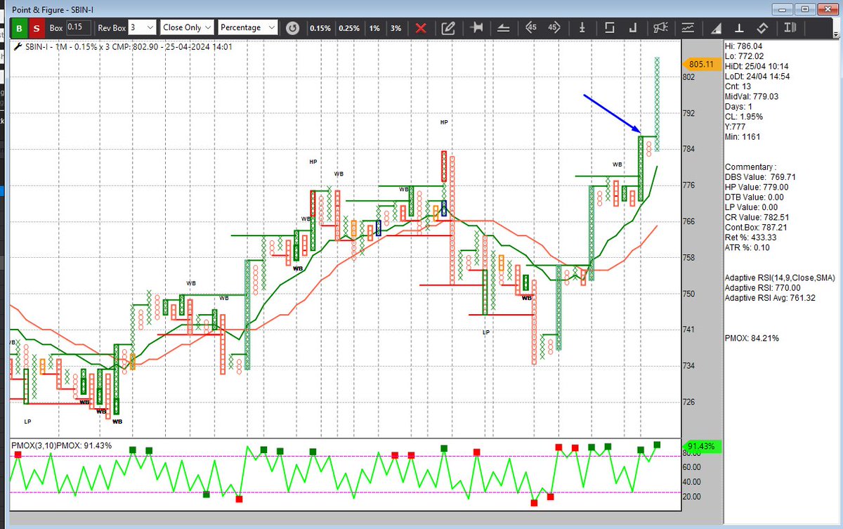Click the PMOX: 84.21% line
Screen dimensions: 843x529
point(752,338)
